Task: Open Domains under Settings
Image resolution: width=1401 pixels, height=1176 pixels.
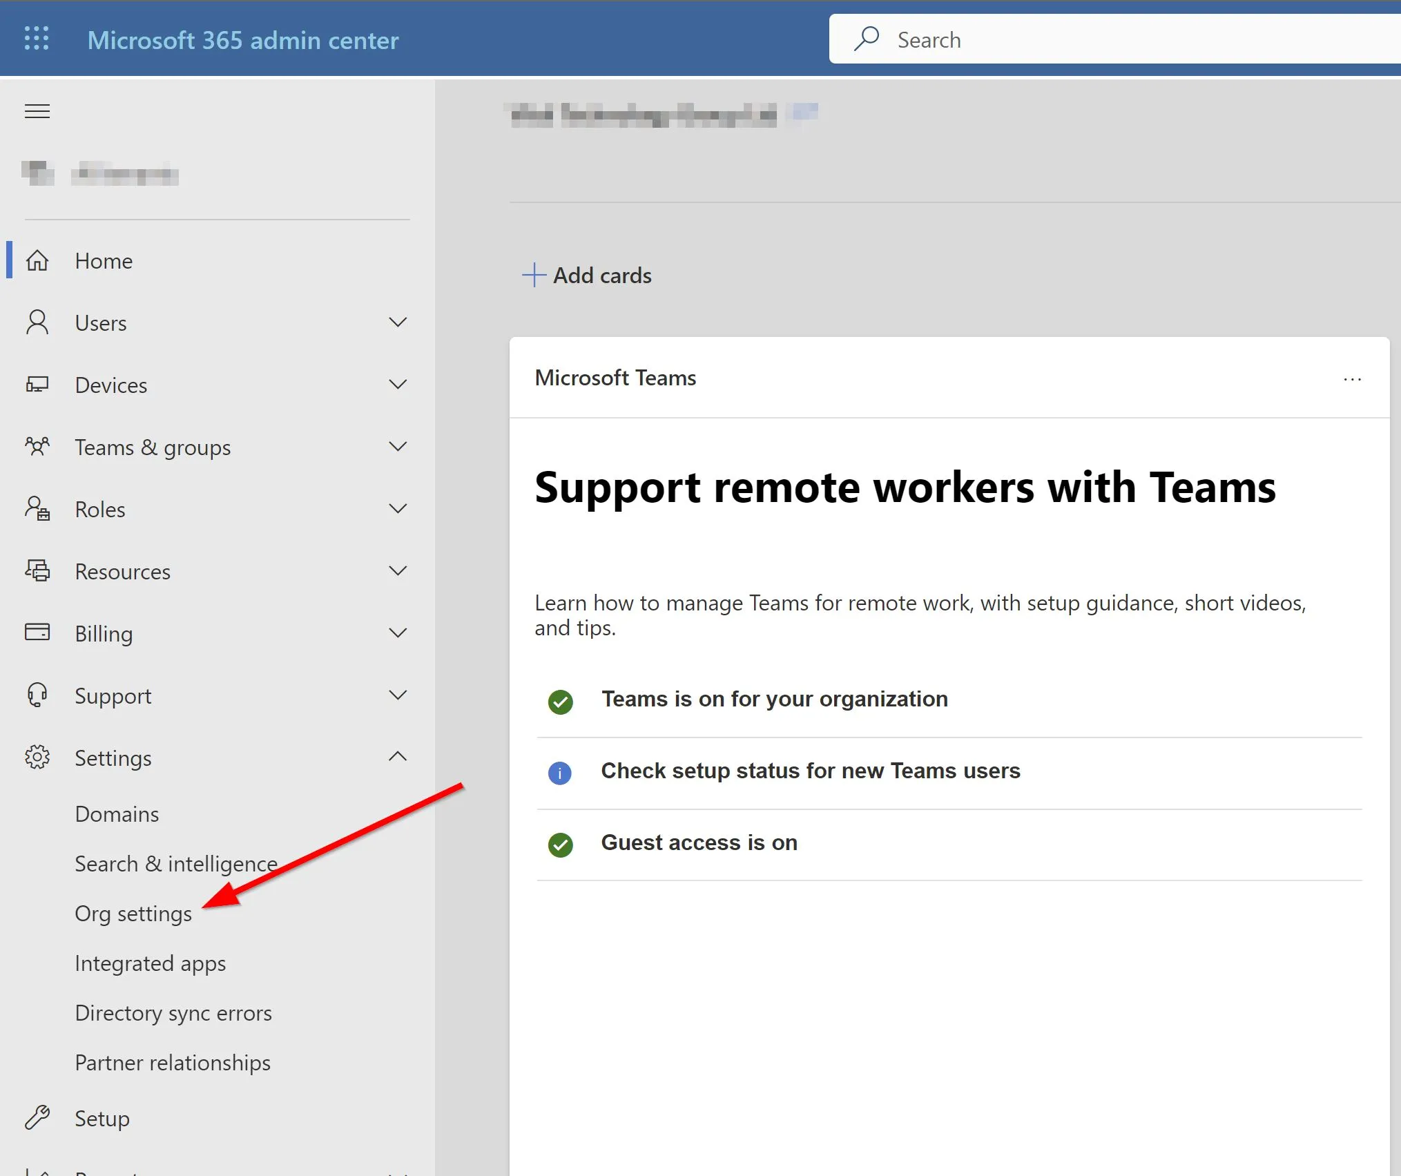Action: tap(117, 814)
